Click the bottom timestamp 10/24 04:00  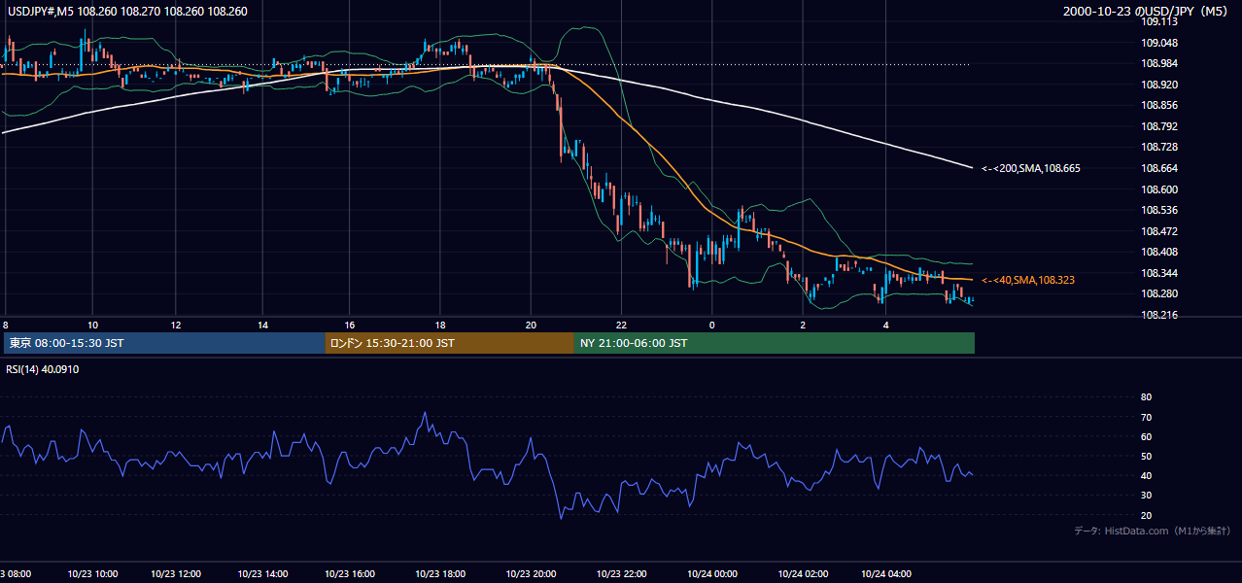tap(886, 574)
